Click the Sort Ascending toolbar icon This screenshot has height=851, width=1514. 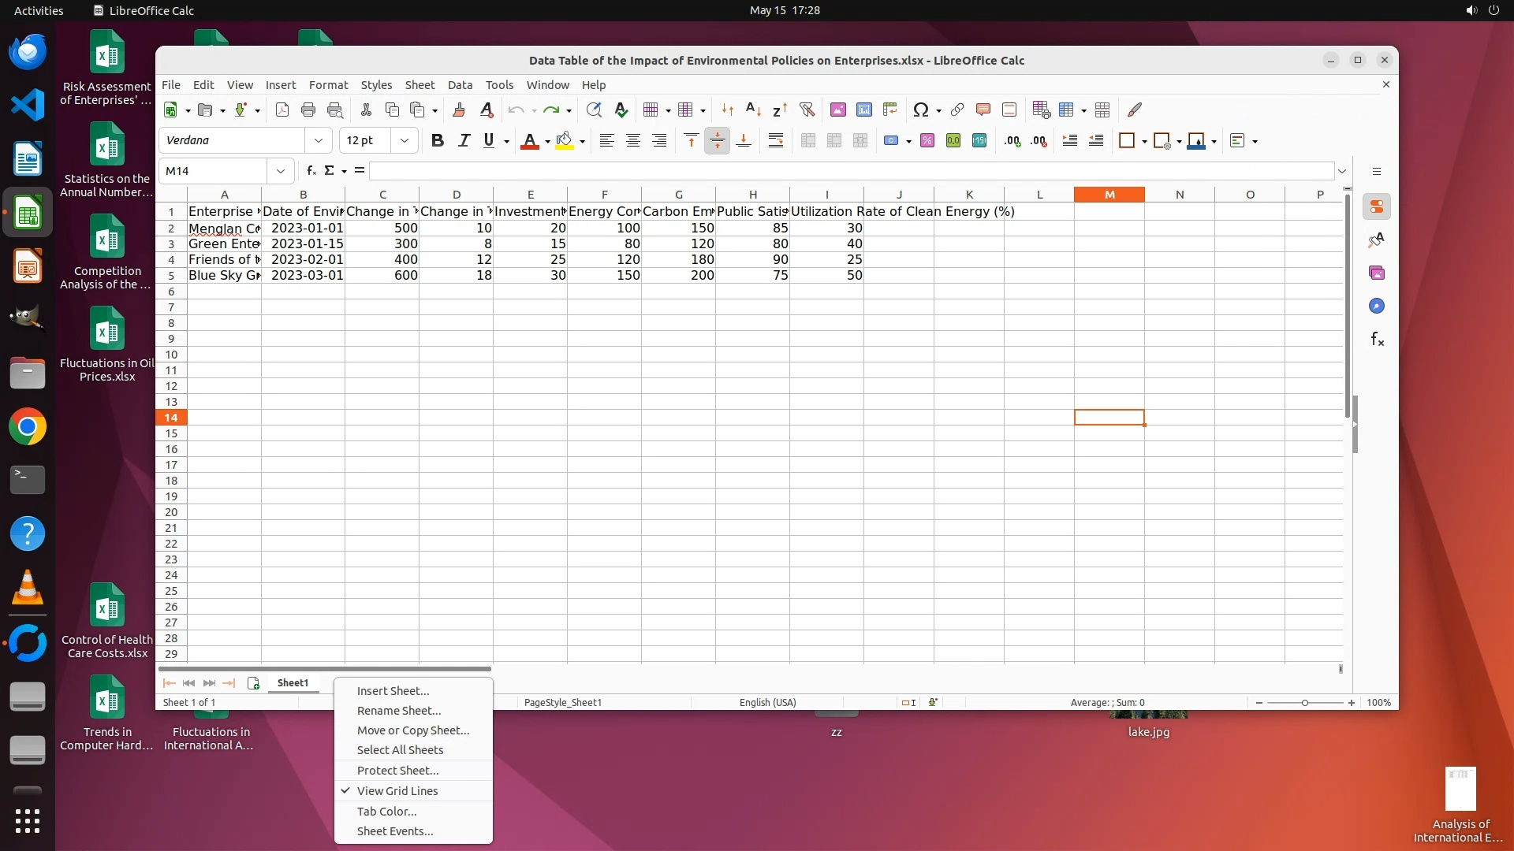pos(753,110)
